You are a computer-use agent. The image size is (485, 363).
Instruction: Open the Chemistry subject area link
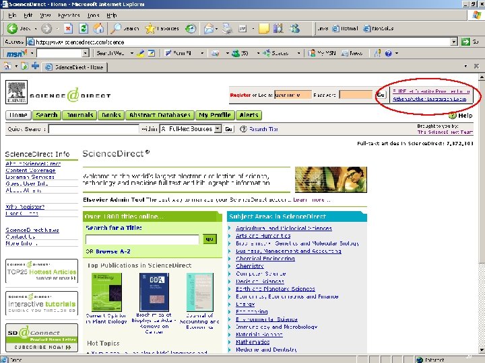(250, 266)
